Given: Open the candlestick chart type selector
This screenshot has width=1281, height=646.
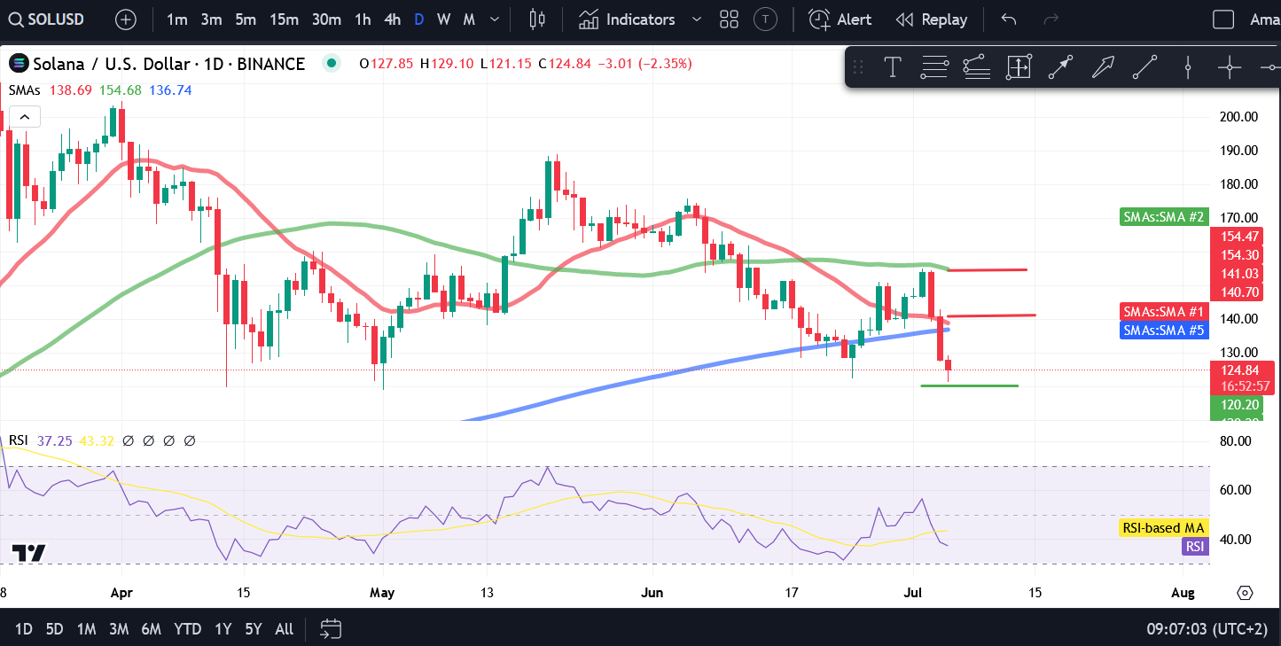Looking at the screenshot, I should (x=536, y=19).
